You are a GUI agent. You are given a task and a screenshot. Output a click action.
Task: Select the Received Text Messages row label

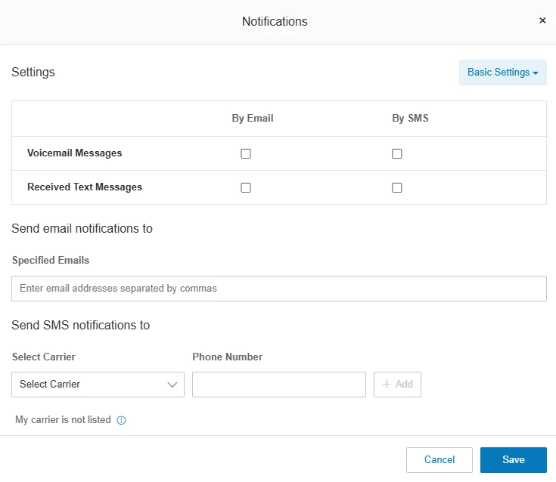pyautogui.click(x=84, y=187)
